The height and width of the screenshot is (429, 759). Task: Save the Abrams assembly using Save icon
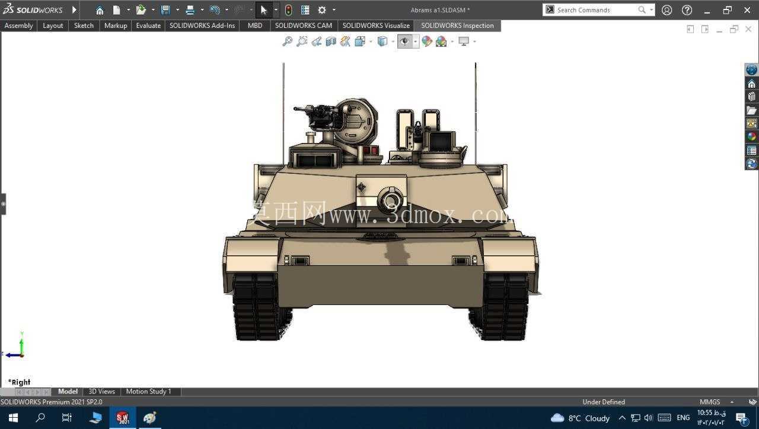165,10
